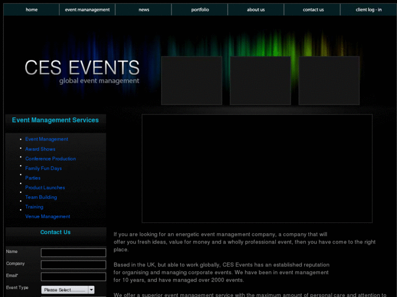Screen dimensions: 397x297
Task: Open the news page
Action: coord(144,10)
